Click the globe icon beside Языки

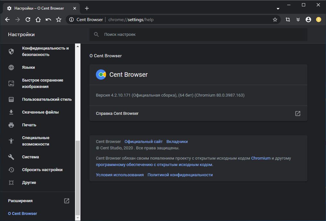pyautogui.click(x=11, y=67)
